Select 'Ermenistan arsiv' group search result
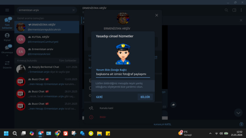The height and width of the screenshot is (138, 246). (47, 52)
